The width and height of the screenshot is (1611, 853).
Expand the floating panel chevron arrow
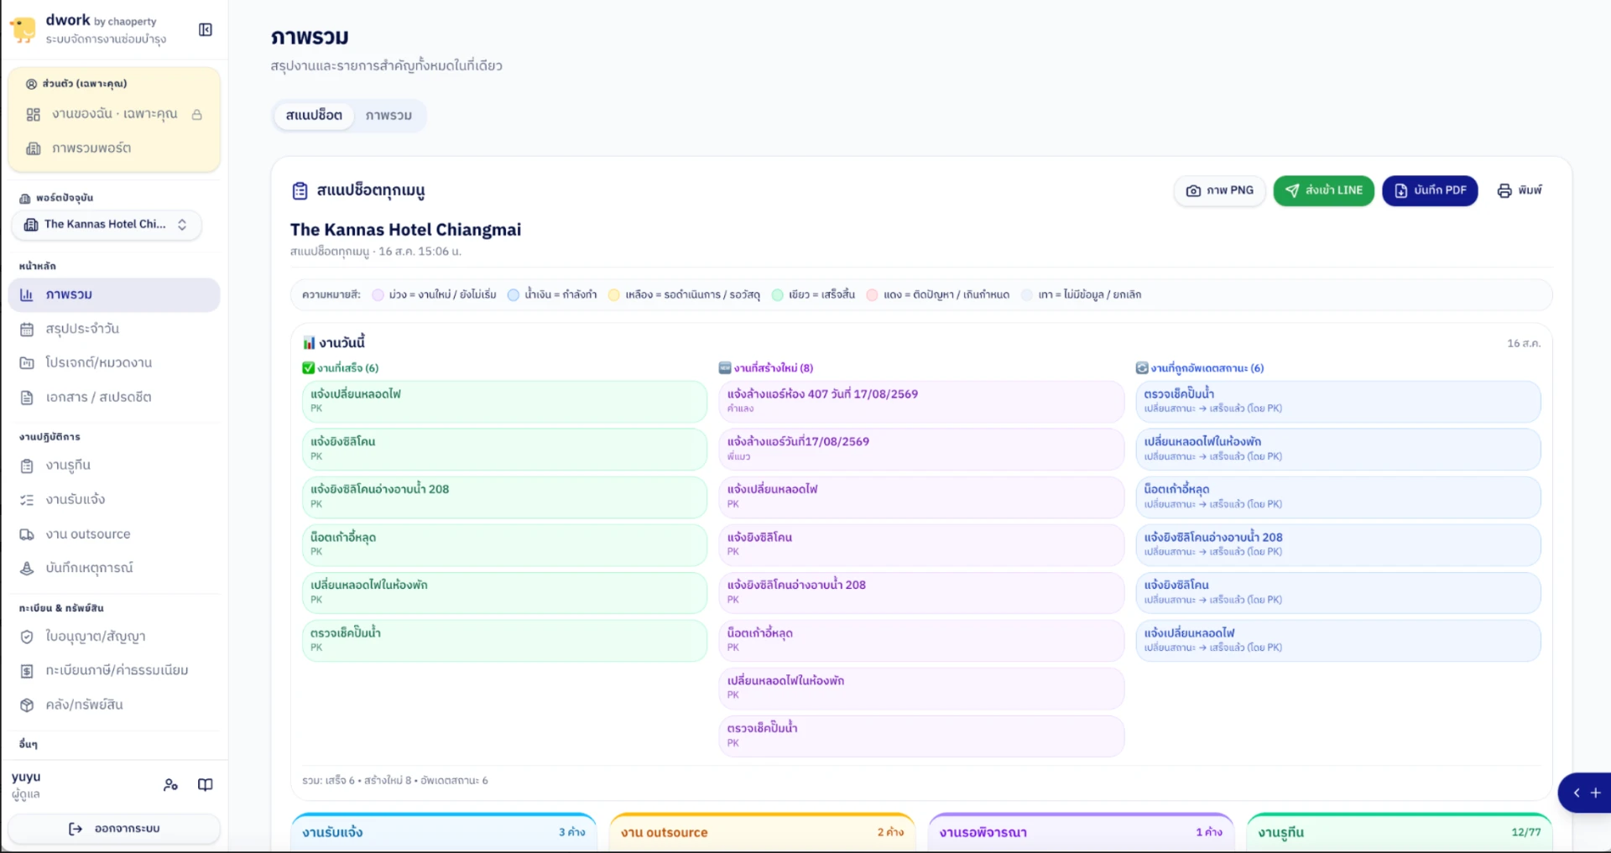tap(1576, 793)
